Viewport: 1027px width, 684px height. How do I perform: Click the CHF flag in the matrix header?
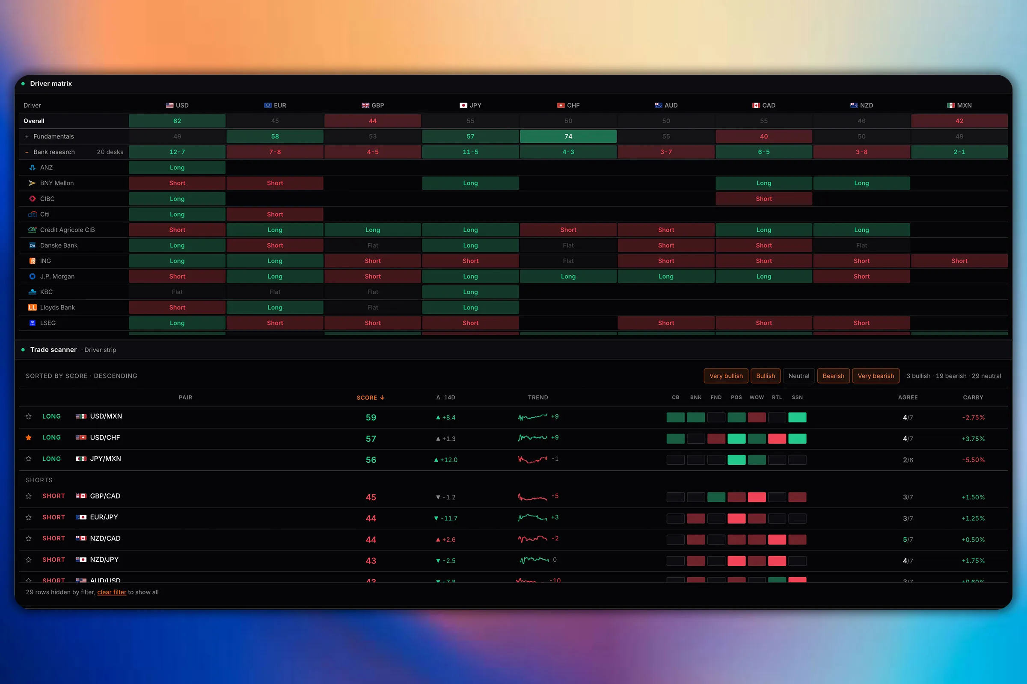pyautogui.click(x=561, y=106)
